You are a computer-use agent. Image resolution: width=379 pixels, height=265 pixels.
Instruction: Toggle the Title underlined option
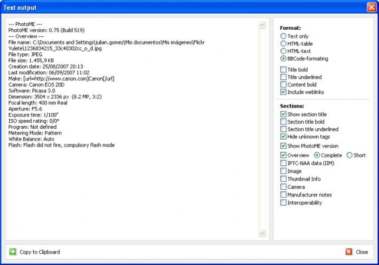(283, 77)
